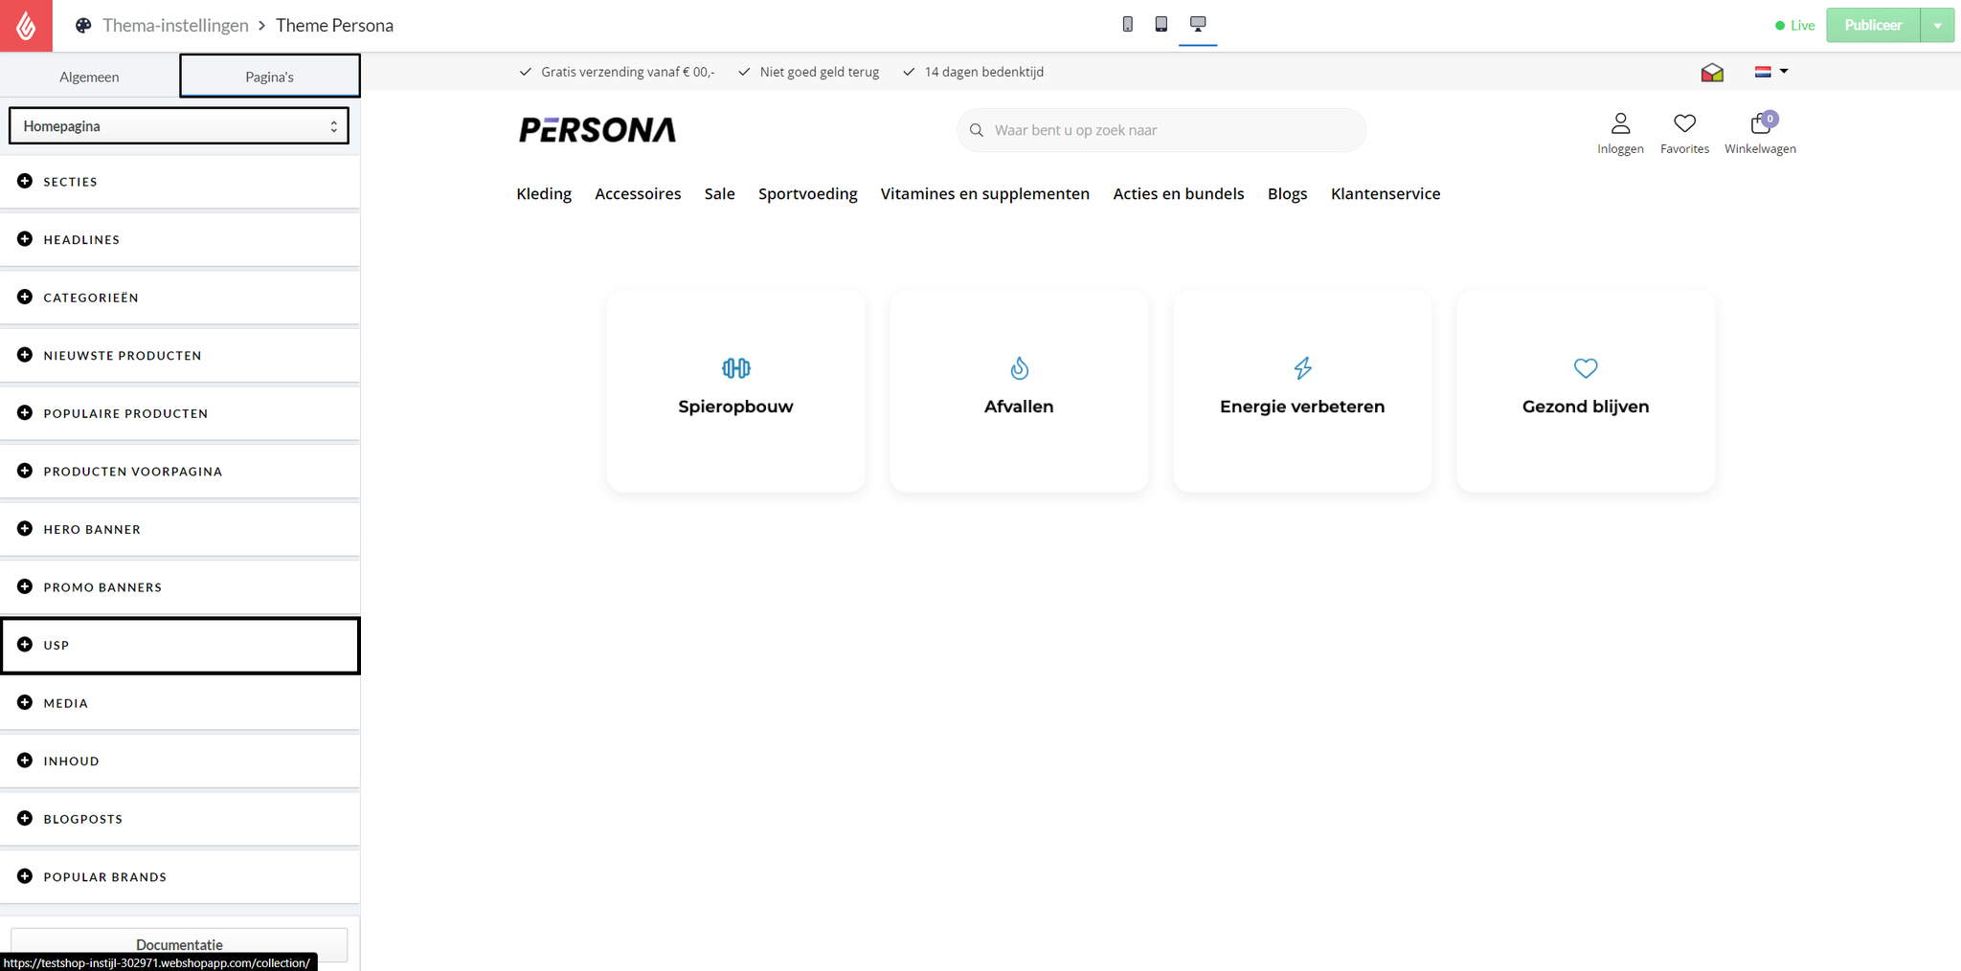Viewport: 1961px width, 971px height.
Task: Open the Homepagina page selector dropdown
Action: pyautogui.click(x=179, y=126)
